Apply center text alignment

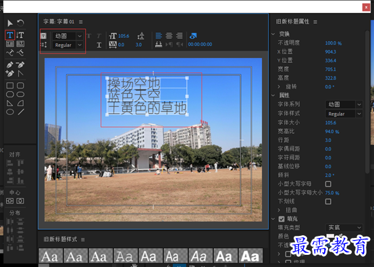click(x=169, y=36)
